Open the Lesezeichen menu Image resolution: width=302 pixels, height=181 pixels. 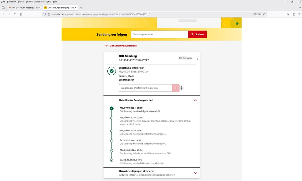[39, 2]
